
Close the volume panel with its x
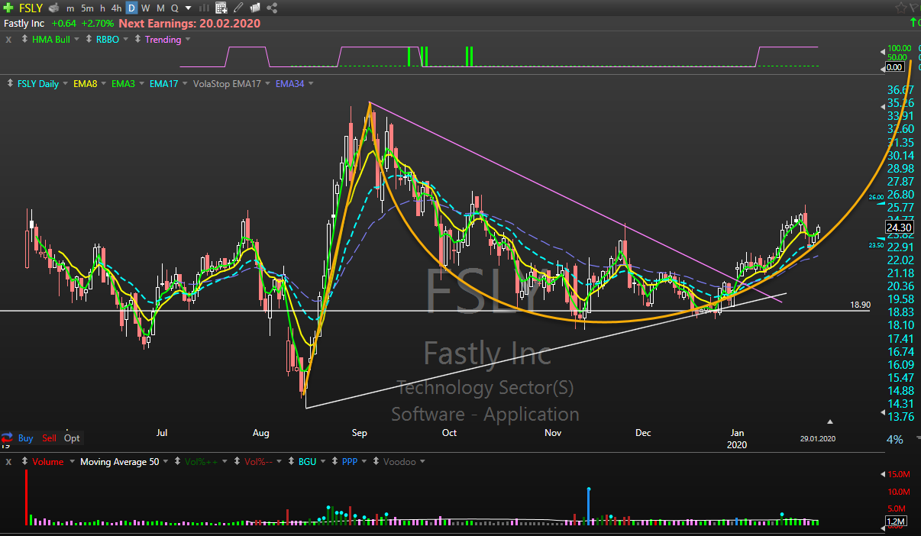pyautogui.click(x=8, y=462)
